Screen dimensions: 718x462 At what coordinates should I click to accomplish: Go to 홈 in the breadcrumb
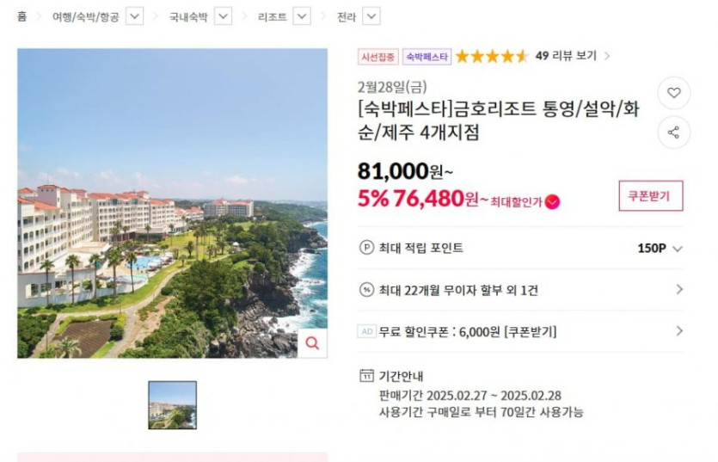point(21,16)
